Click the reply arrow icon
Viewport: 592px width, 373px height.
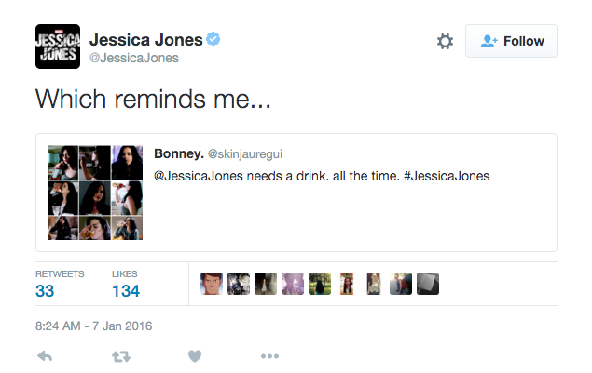click(x=44, y=356)
